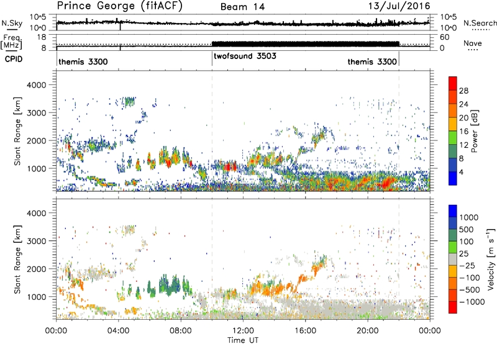Viewport: 497px width, 344px height.
Task: Click the orange velocity echo streak near 16:30 at 2000 km
Action: point(316,269)
